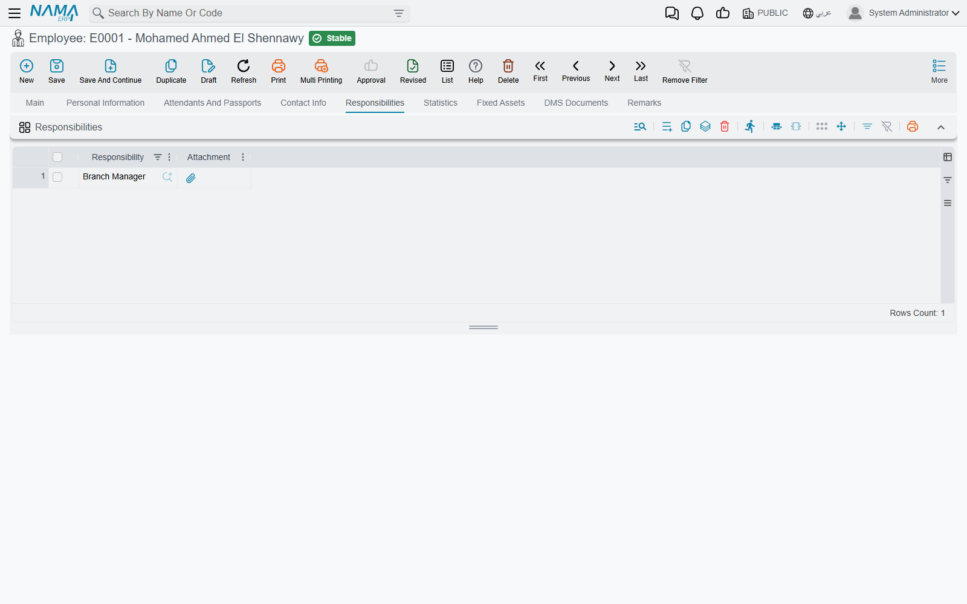Screen dimensions: 967x604
Task: Open the notifications bell
Action: [697, 13]
